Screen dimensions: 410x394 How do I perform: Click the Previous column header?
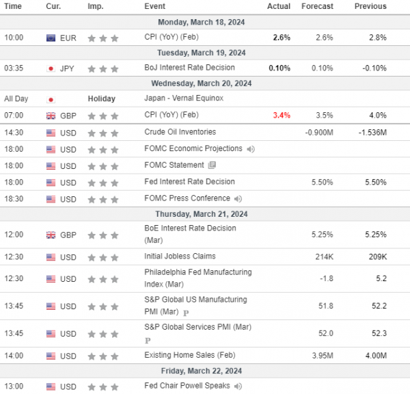370,6
